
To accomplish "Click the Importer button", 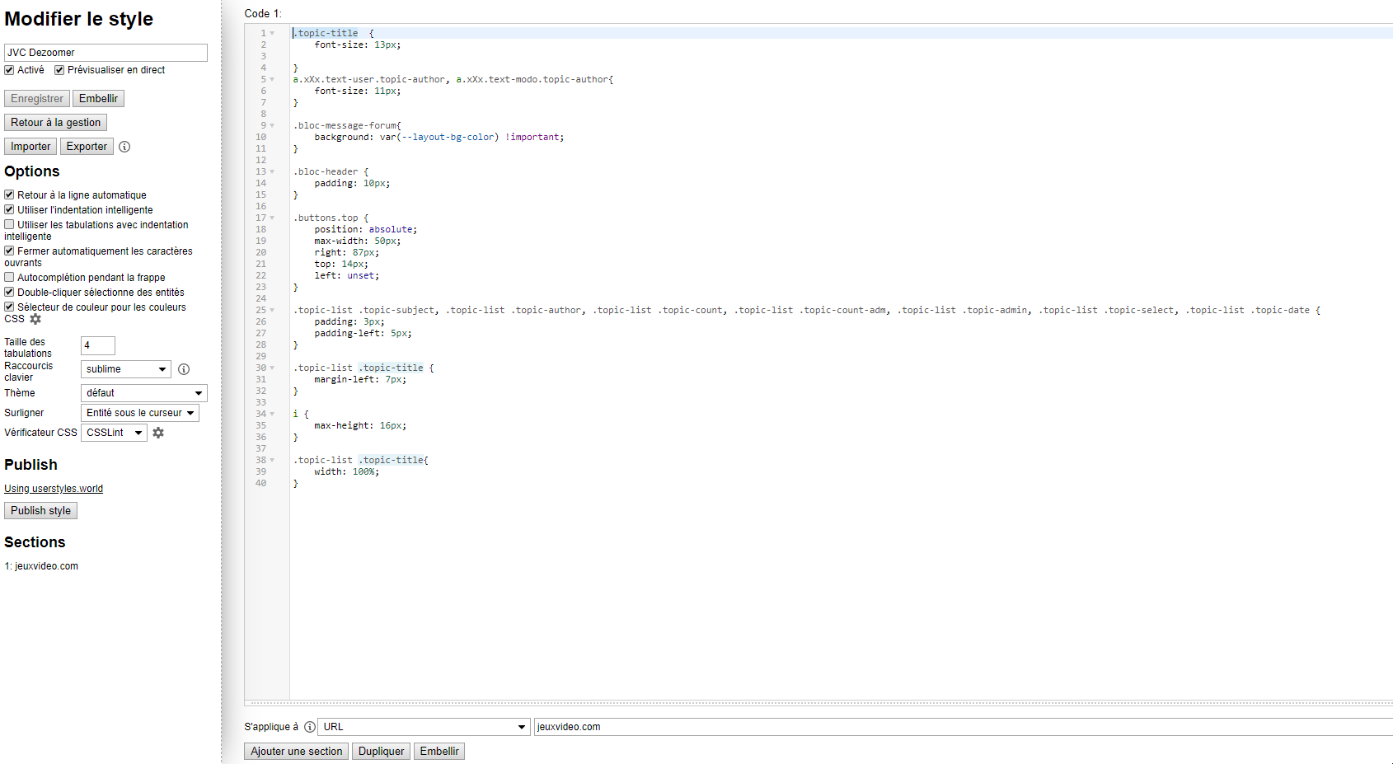I will coord(30,147).
